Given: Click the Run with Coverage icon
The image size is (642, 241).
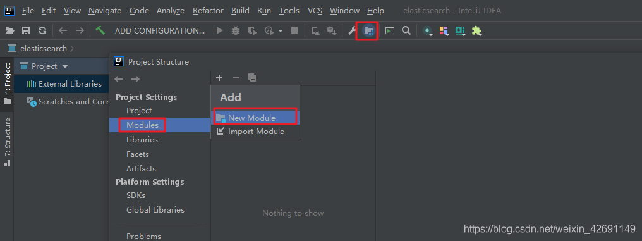Looking at the screenshot, I should click(x=252, y=31).
